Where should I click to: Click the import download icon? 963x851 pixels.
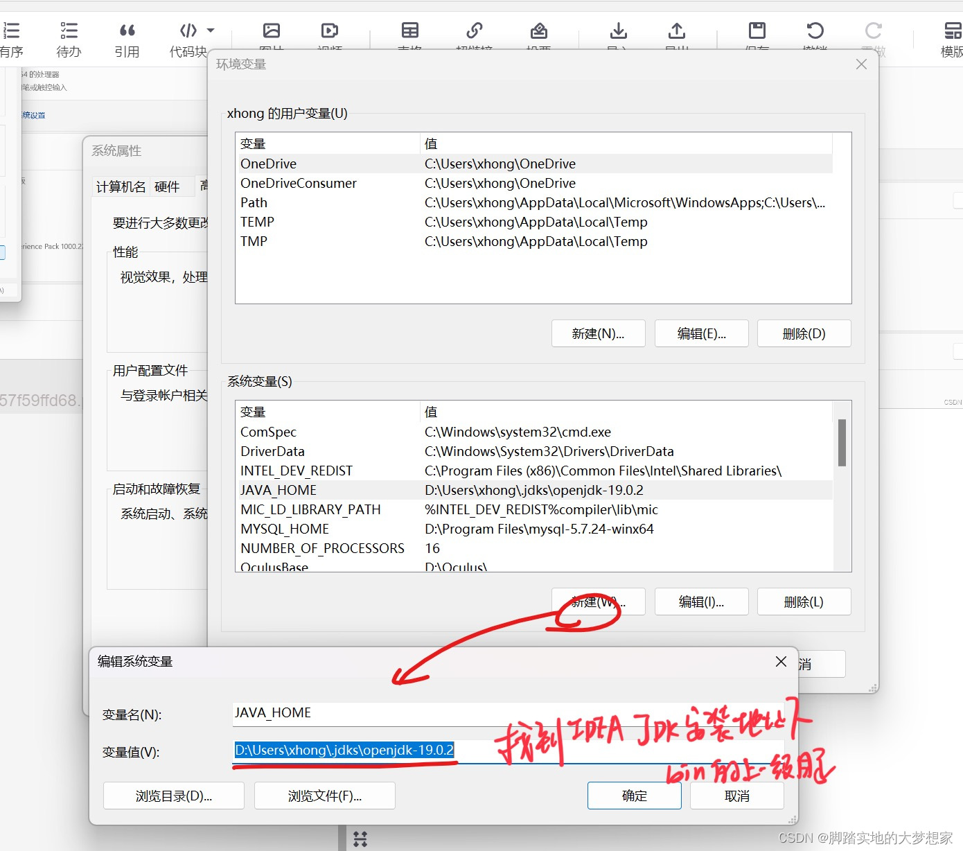coord(619,30)
